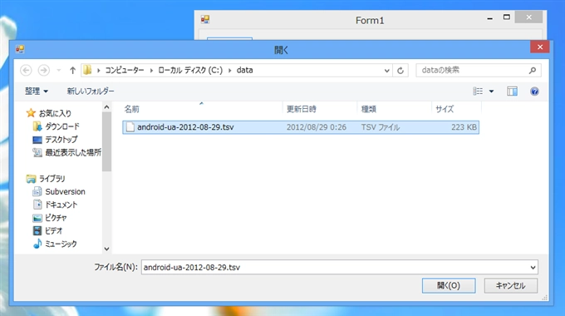This screenshot has width=565, height=316.
Task: Click the お気に入り star icon
Action: pos(31,113)
